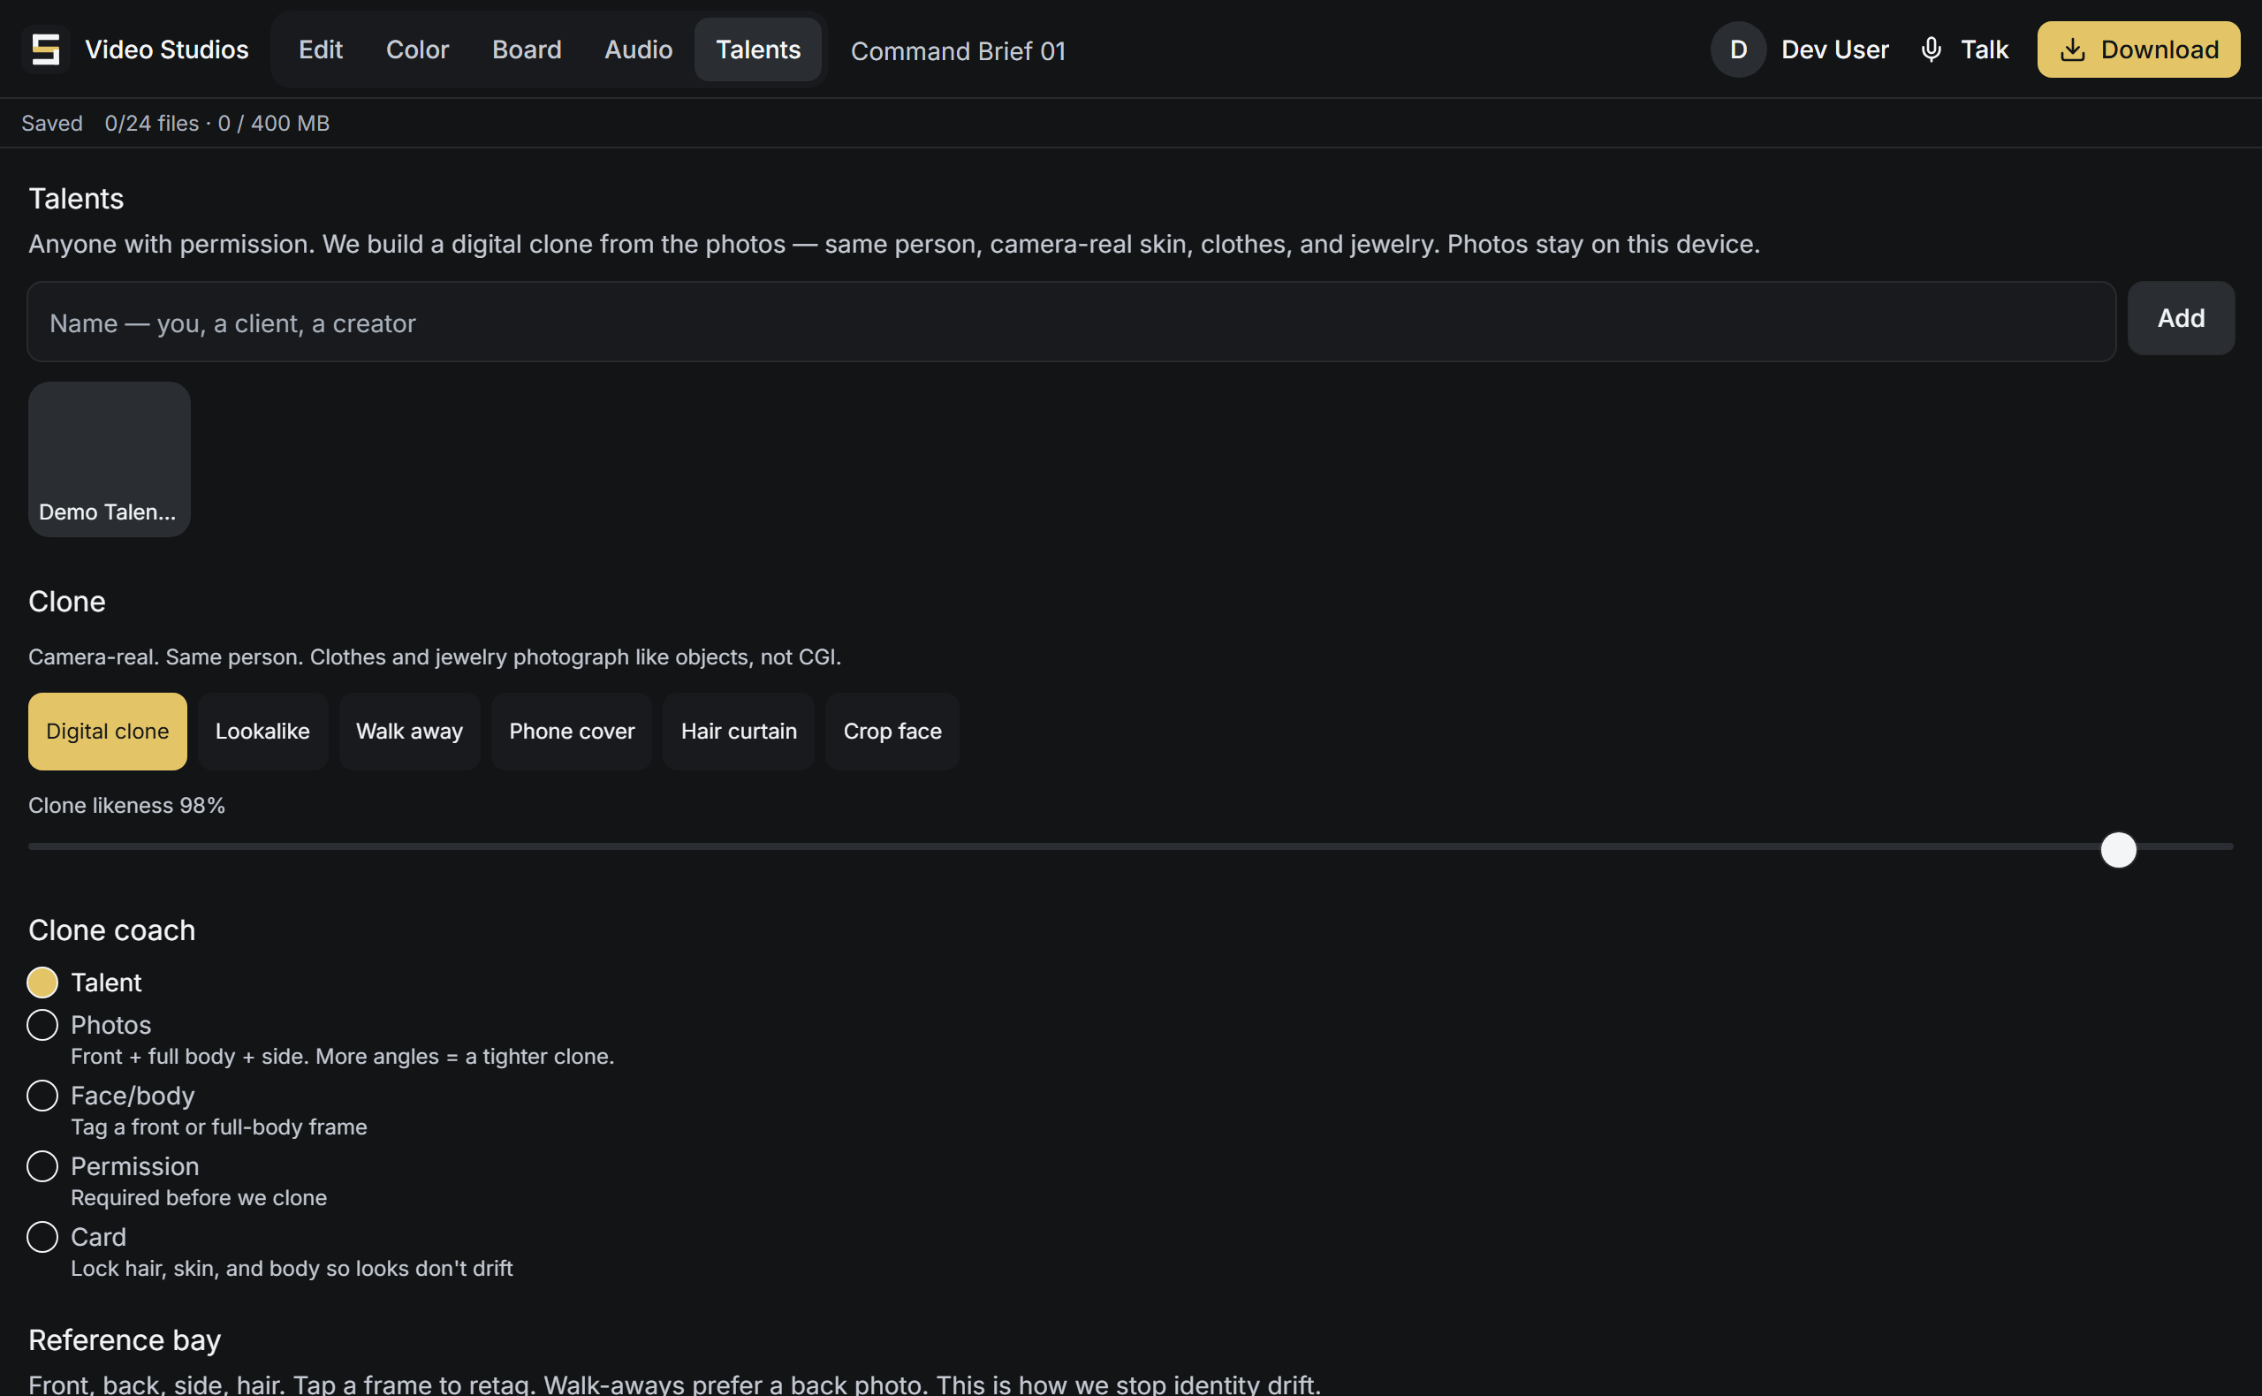Screen dimensions: 2262x1396
Task: Click the Clone coach heading
Action: coord(111,929)
